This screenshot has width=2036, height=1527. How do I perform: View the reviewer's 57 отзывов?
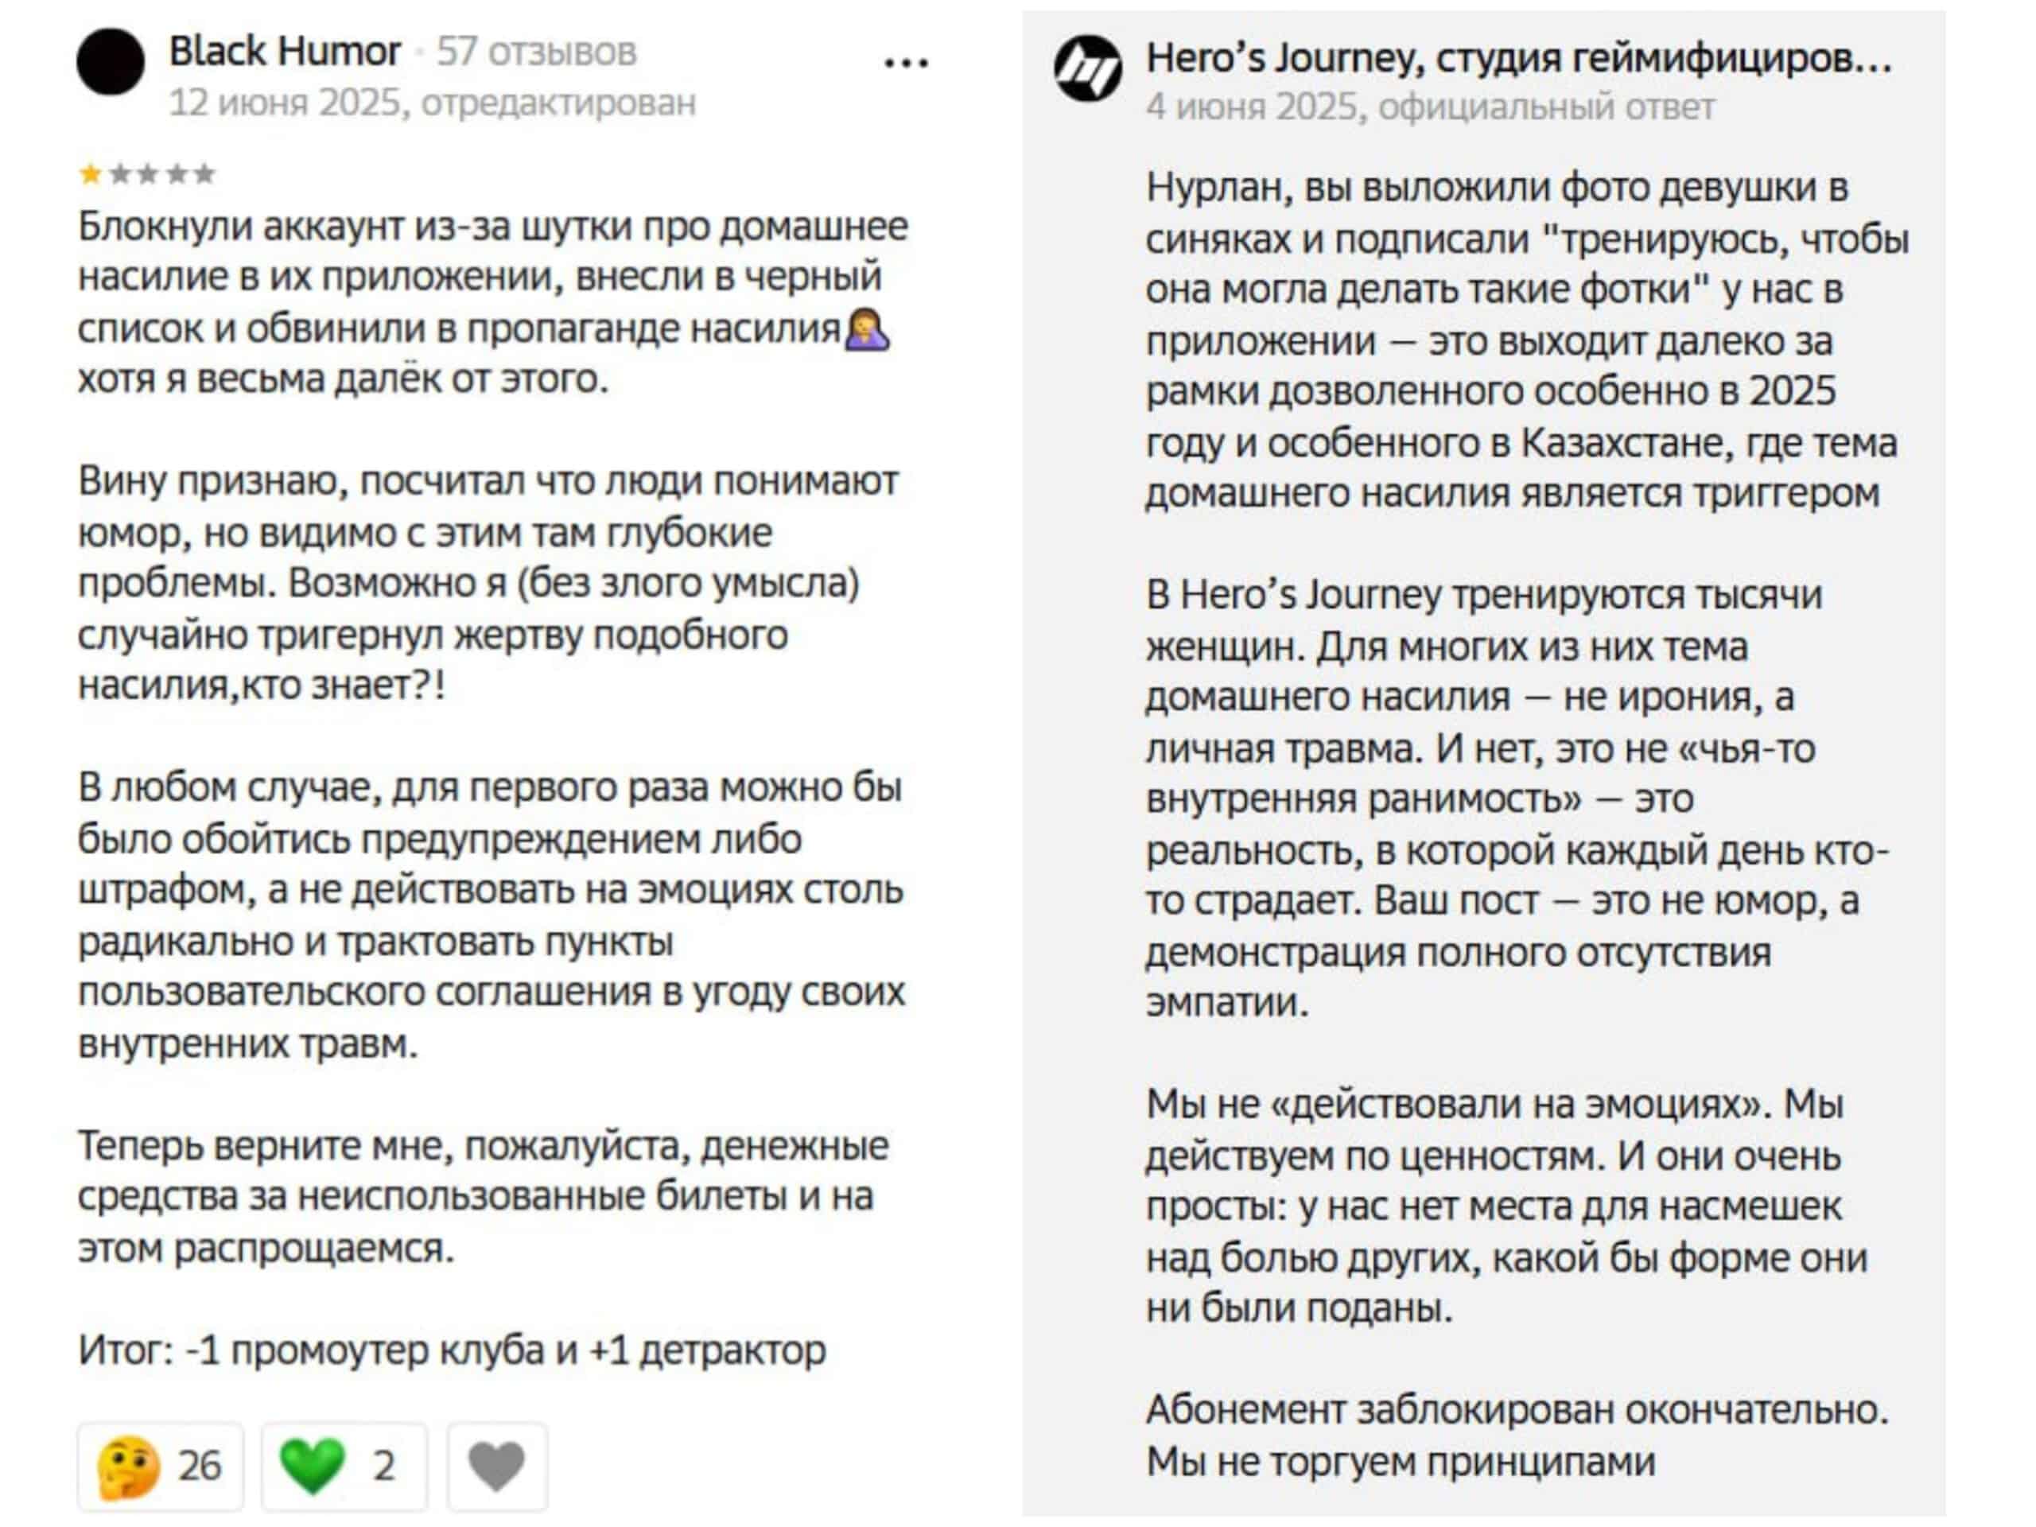(x=537, y=52)
